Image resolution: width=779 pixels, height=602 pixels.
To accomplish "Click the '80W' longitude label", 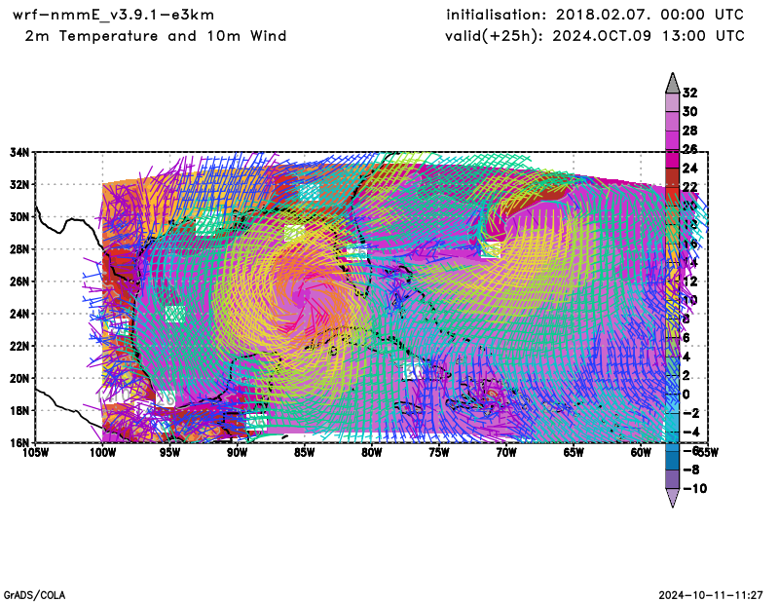I will pyautogui.click(x=372, y=452).
